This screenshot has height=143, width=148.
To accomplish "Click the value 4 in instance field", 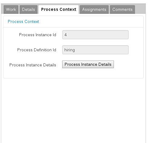I will point(66,35).
